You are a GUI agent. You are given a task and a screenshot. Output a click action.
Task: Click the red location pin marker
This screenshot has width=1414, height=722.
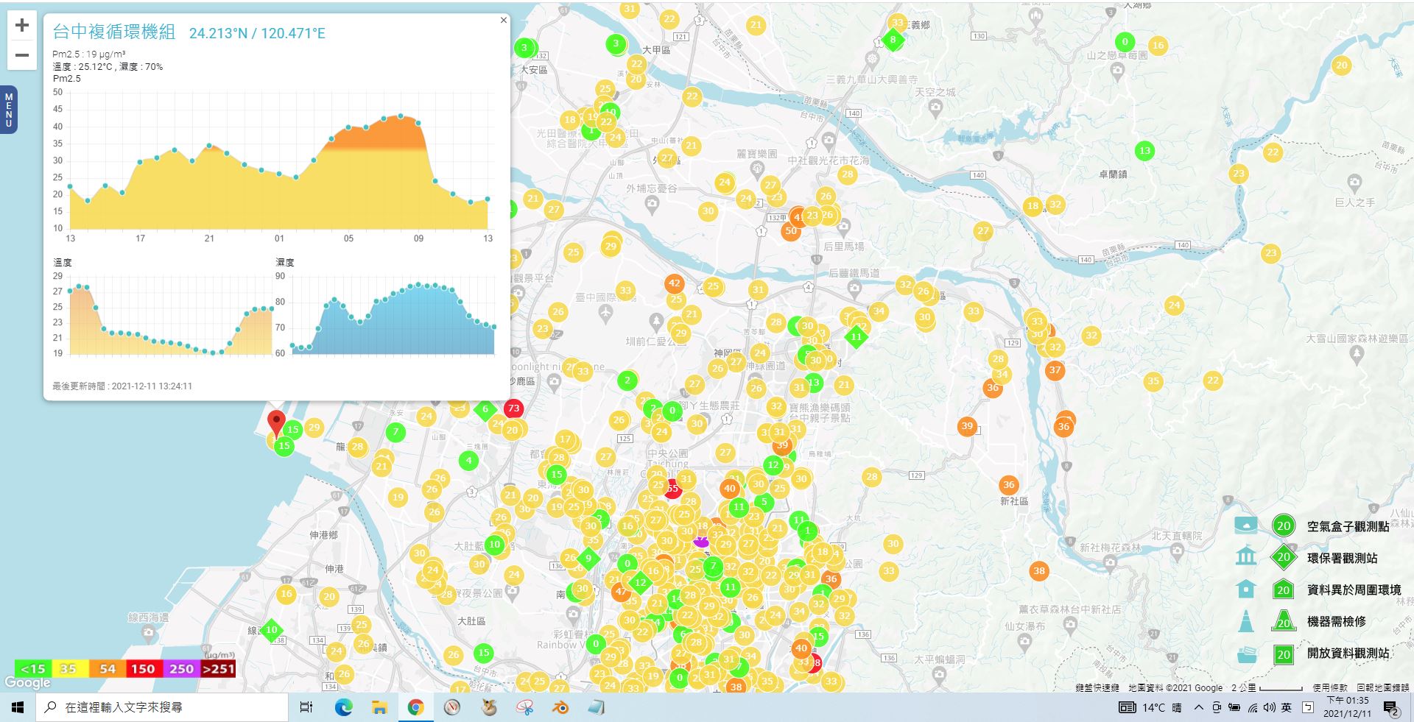pos(276,424)
